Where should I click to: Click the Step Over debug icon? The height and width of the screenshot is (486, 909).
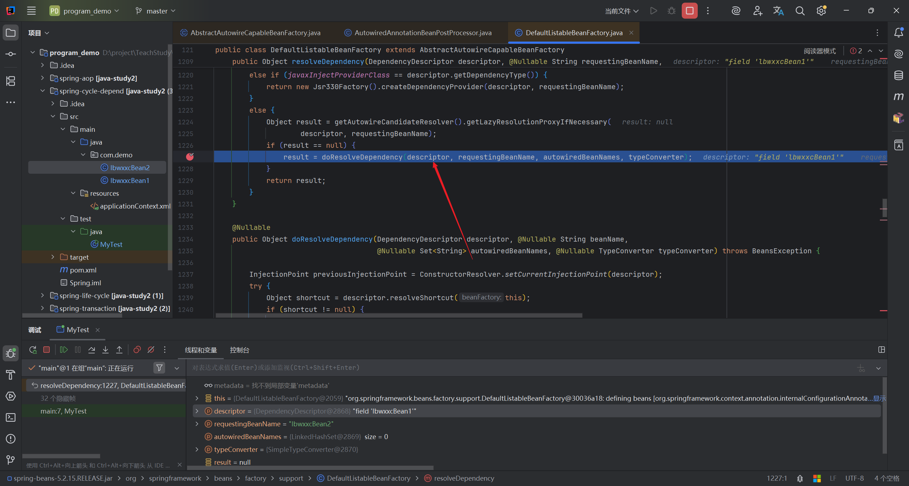click(92, 350)
